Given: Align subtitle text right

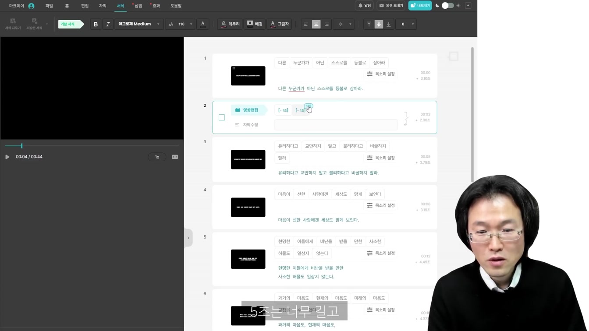Looking at the screenshot, I should (326, 24).
